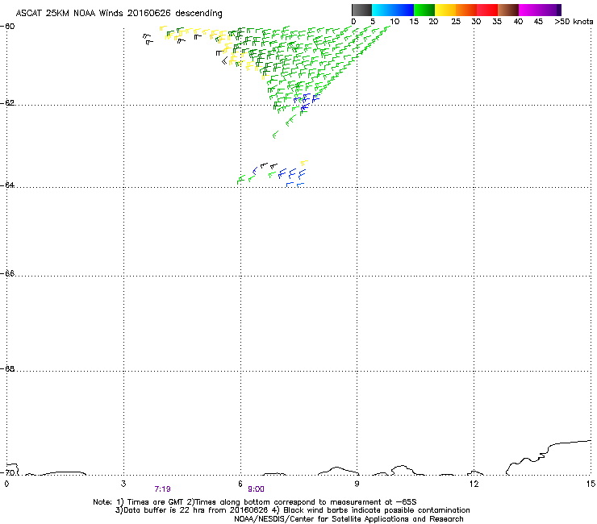The height and width of the screenshot is (524, 597).
Task: Click the '9' longitude axis label
Action: coord(357,484)
